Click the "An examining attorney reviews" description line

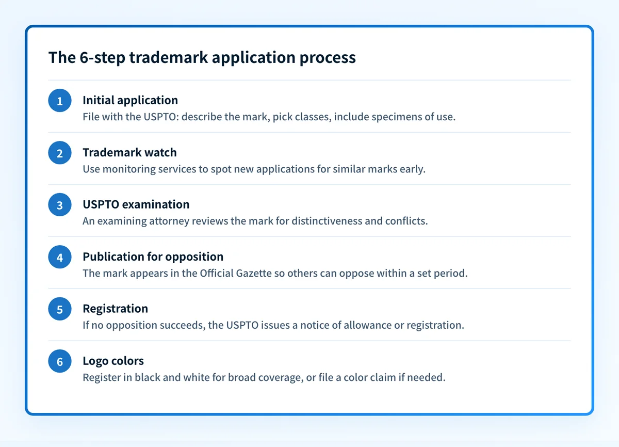[255, 221]
